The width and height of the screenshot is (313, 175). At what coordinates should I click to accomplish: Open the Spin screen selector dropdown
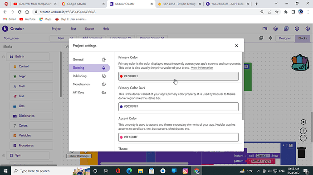[x=63, y=38]
